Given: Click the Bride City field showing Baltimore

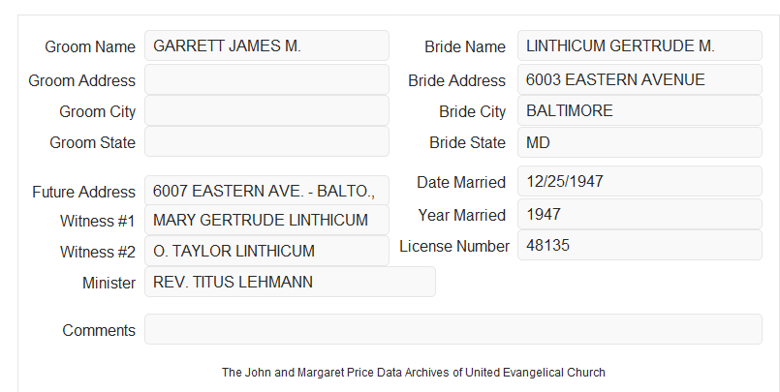Looking at the screenshot, I should click(640, 110).
